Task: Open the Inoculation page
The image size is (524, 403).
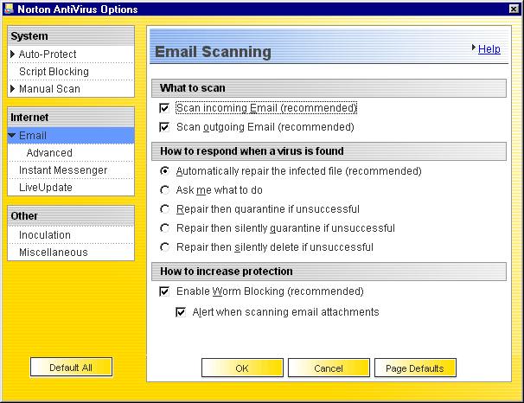Action: tap(45, 235)
